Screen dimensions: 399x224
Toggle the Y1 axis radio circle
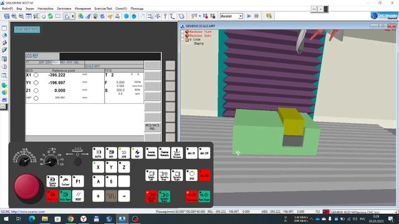click(36, 83)
